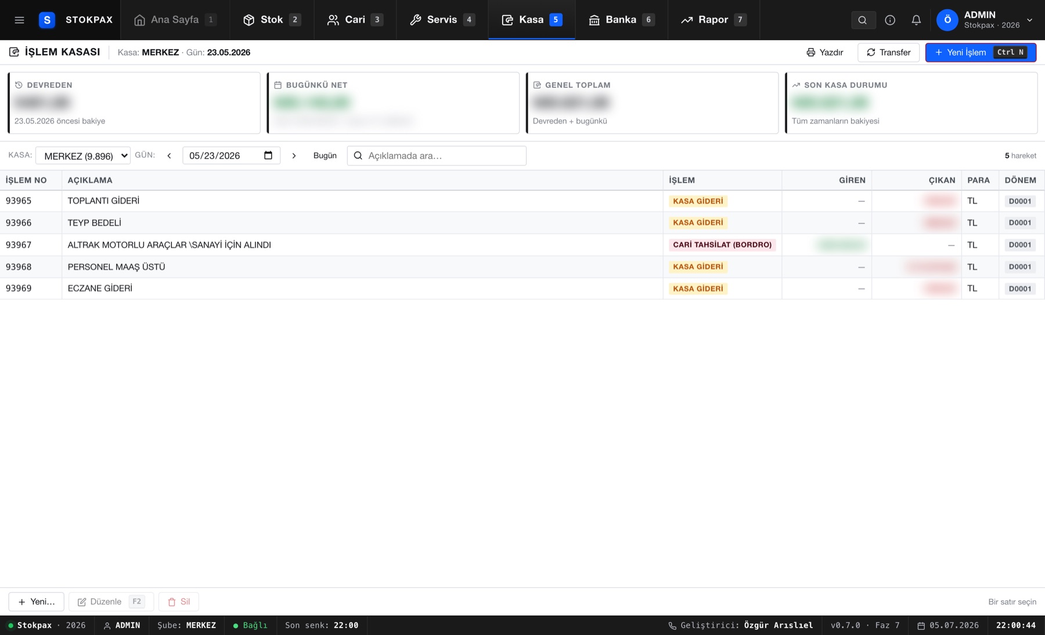Click işlem number 93969

tap(19, 288)
